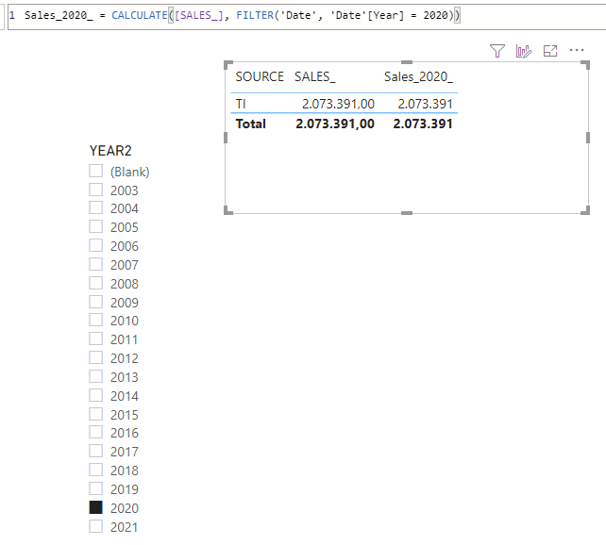The height and width of the screenshot is (545, 606).
Task: Tick the 2010 year box
Action: point(96,320)
